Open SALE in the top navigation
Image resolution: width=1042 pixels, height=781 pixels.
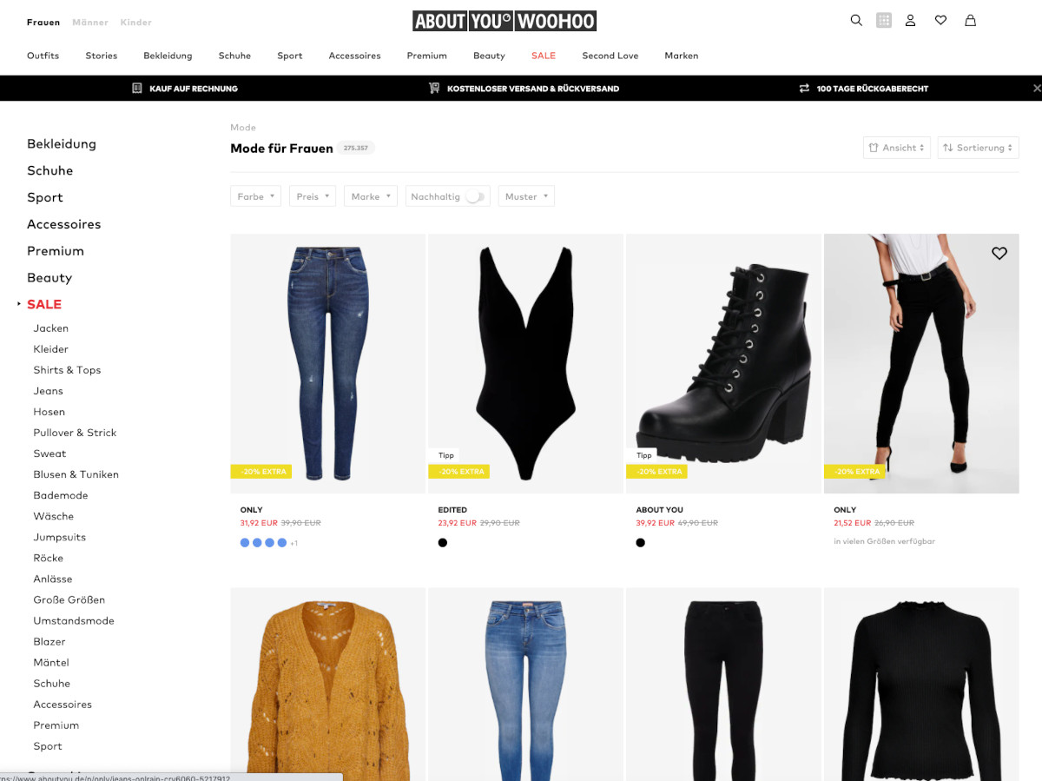544,56
